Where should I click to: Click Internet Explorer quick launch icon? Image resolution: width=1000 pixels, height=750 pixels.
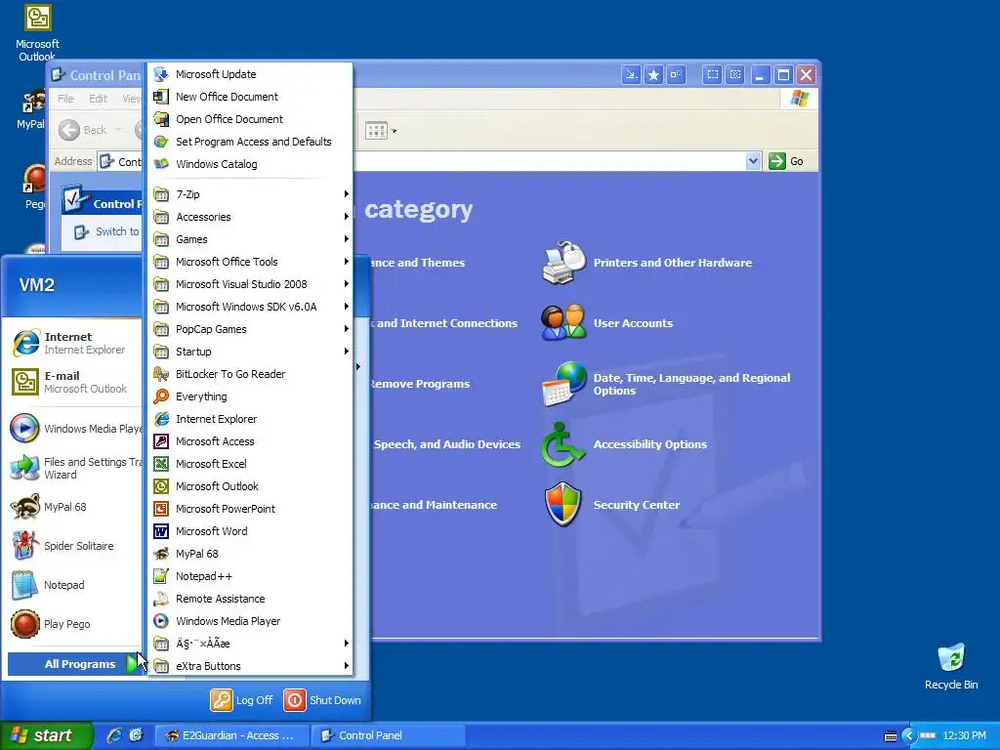[x=114, y=735]
